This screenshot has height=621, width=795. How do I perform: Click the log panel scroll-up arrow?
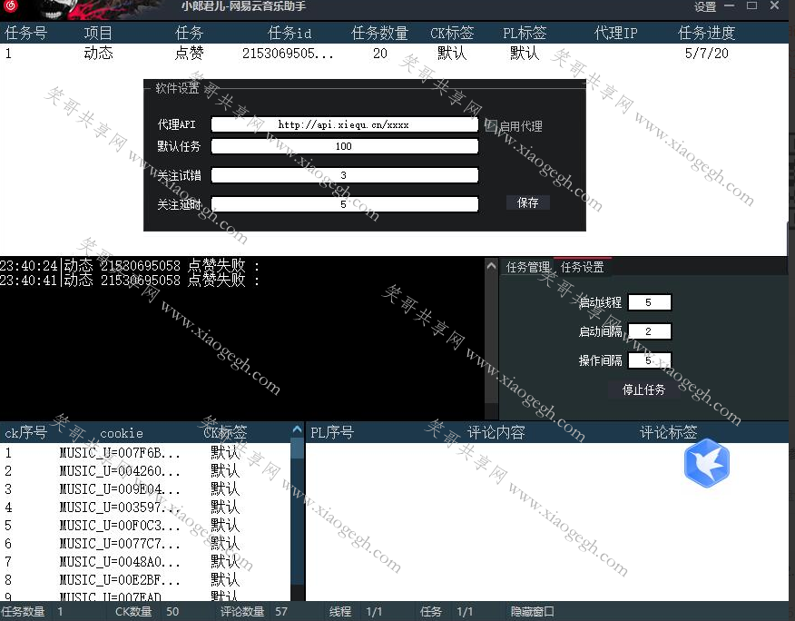click(491, 265)
